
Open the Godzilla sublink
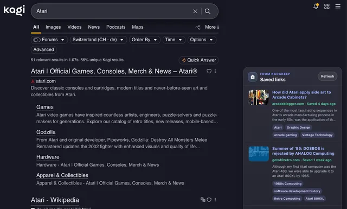tap(46, 132)
